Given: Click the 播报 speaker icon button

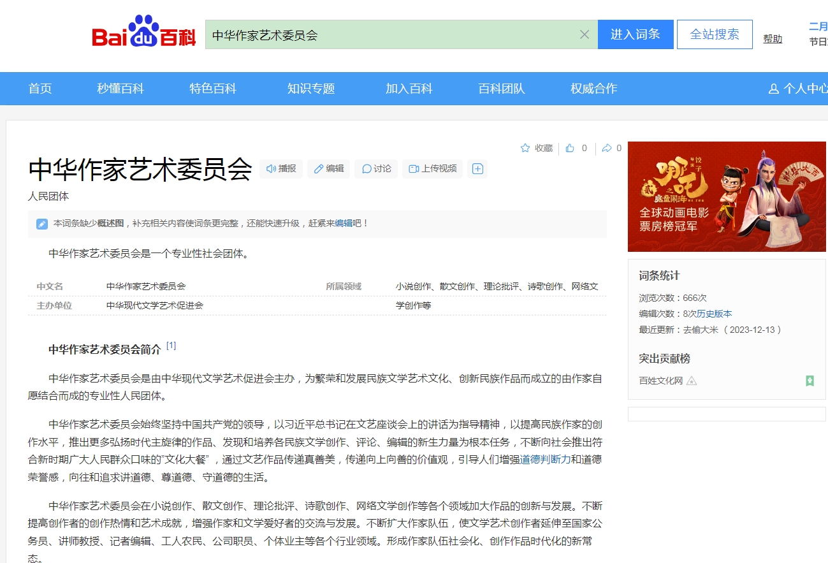Looking at the screenshot, I should (281, 169).
